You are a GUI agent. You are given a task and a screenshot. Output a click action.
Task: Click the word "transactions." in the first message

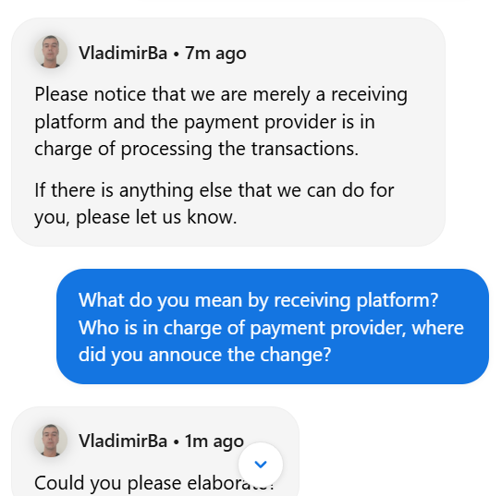pos(304,149)
